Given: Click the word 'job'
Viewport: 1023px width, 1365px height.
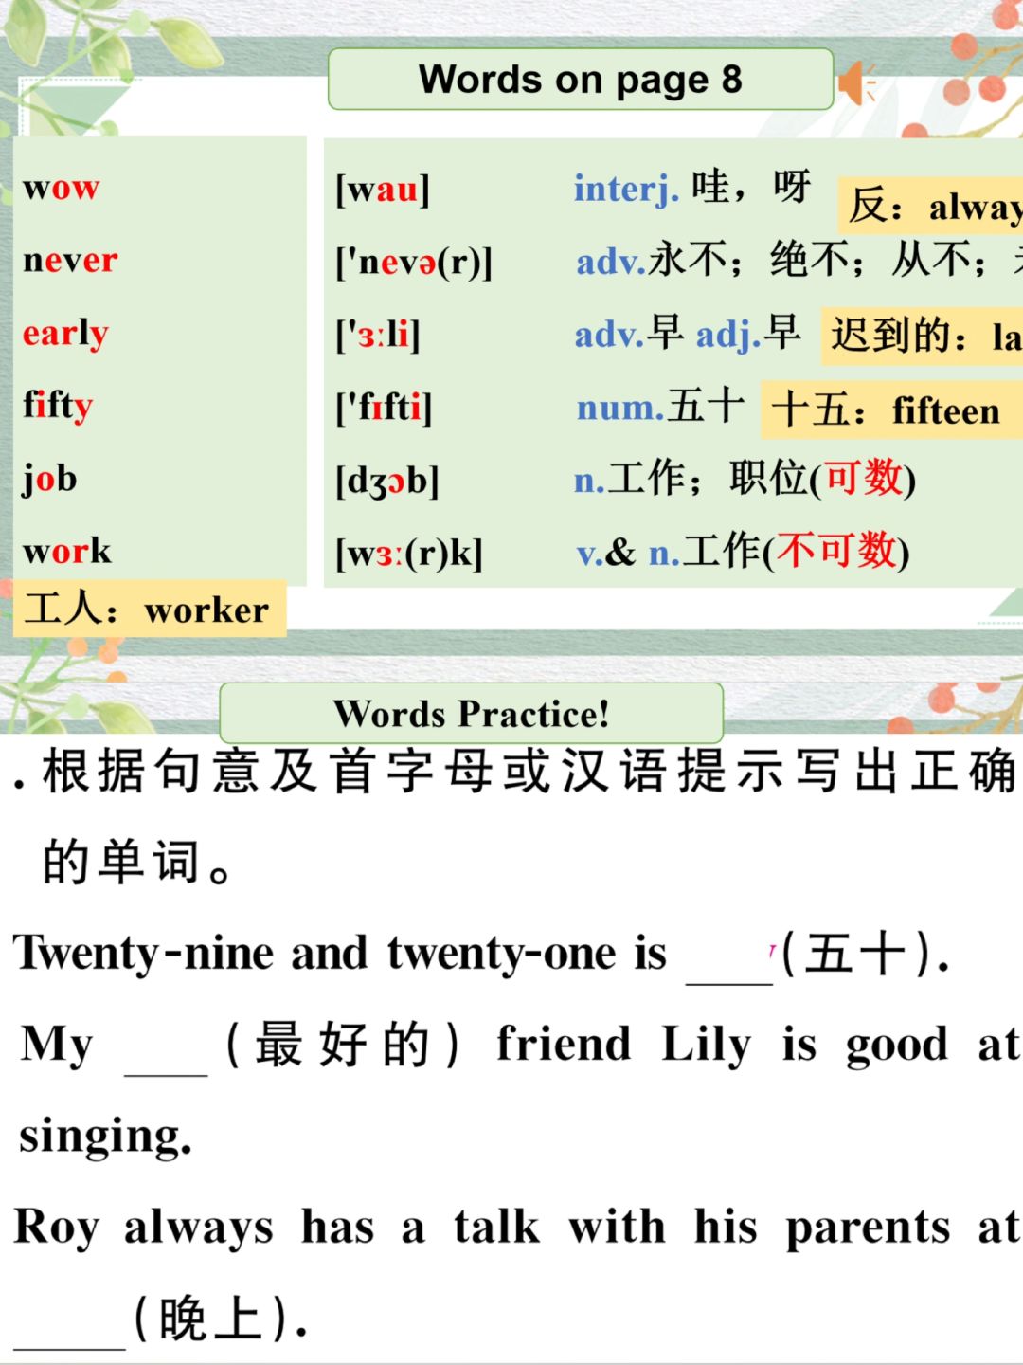Looking at the screenshot, I should pyautogui.click(x=49, y=479).
